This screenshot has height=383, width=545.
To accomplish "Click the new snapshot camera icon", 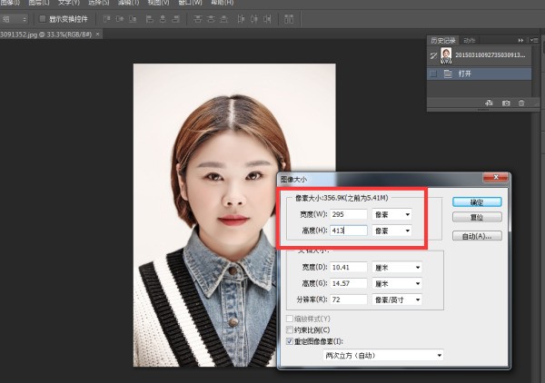I will 506,103.
